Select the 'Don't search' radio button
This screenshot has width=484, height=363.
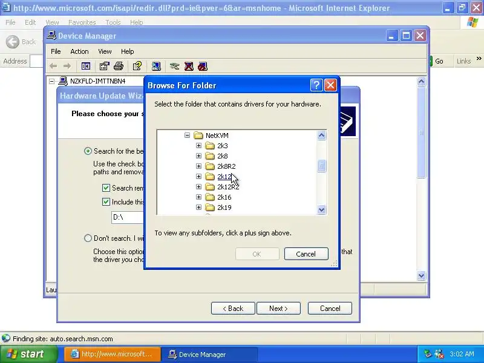(88, 238)
